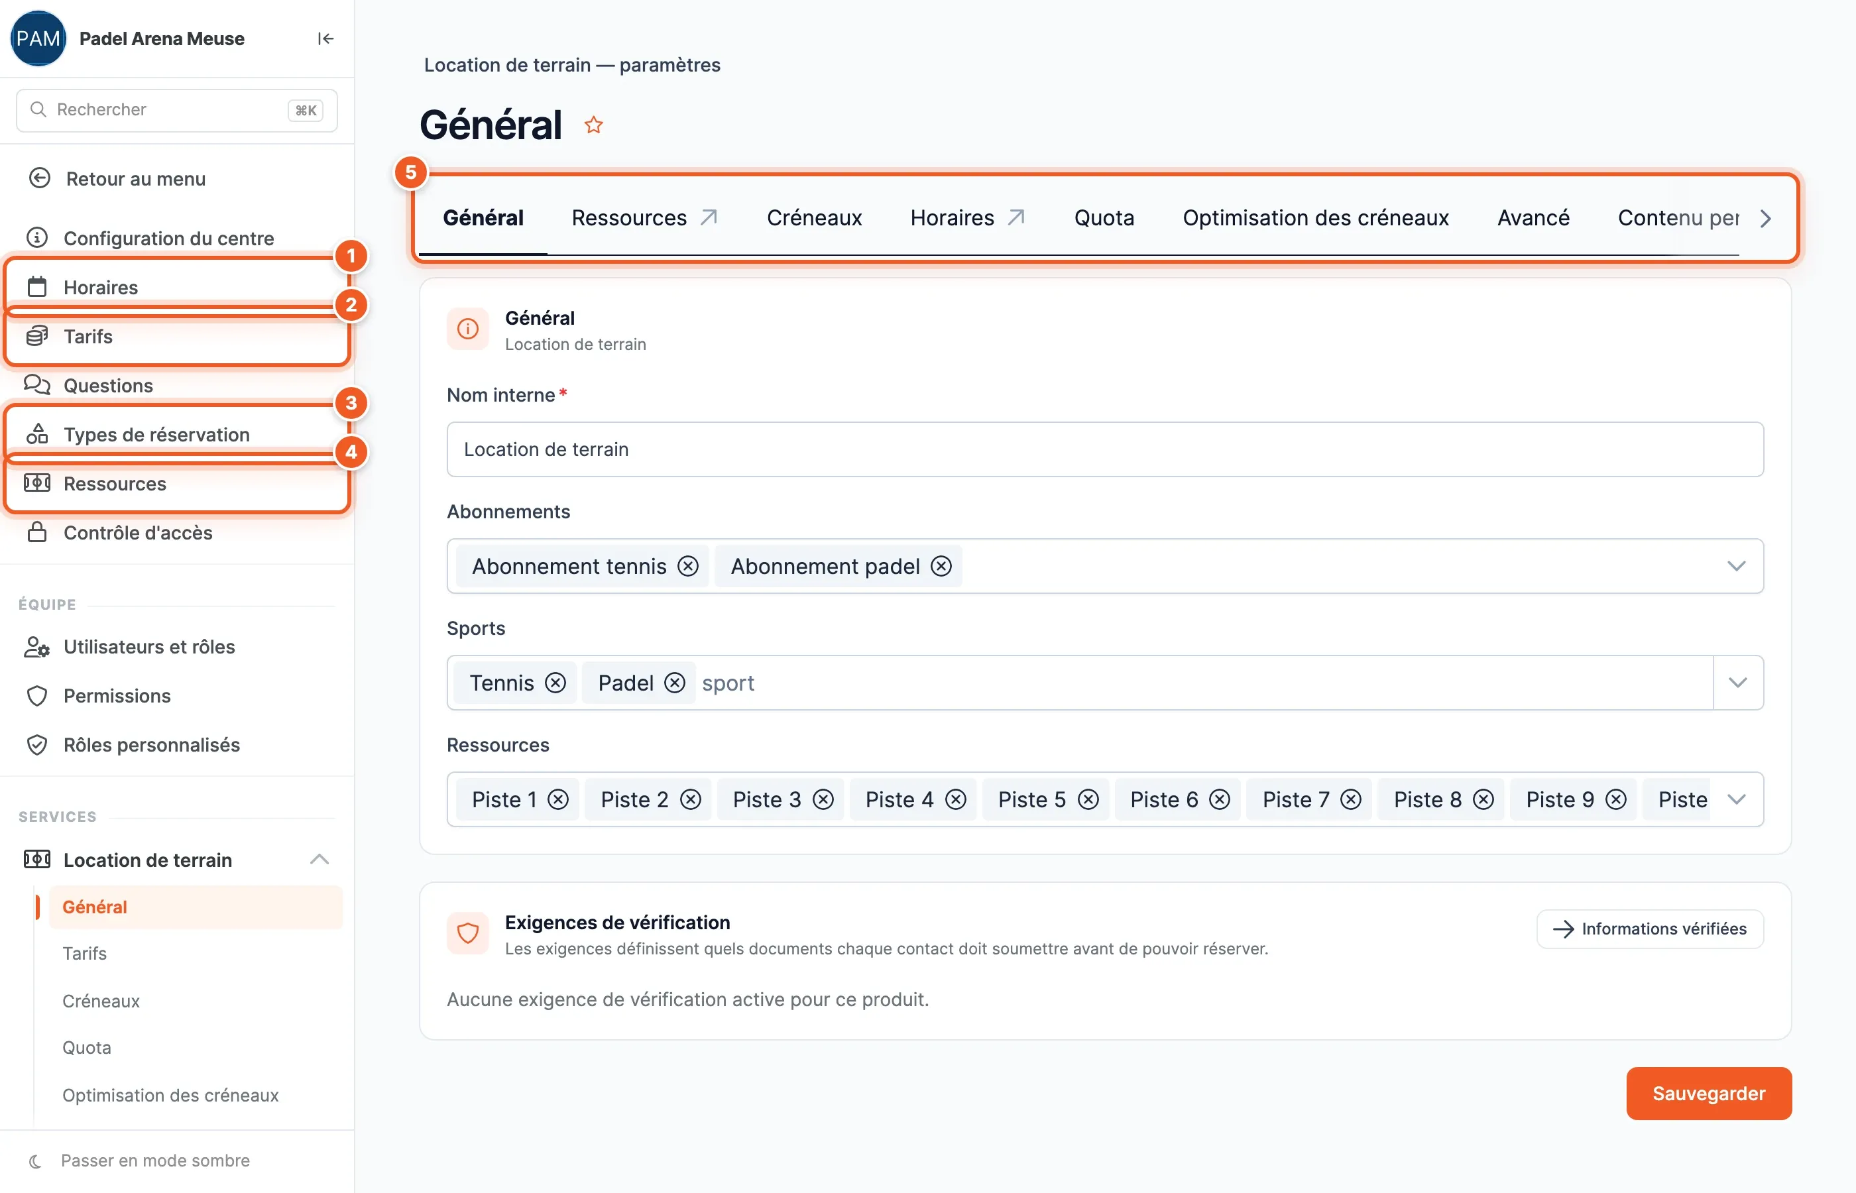
Task: Remove the Abonnement tennis tag
Action: 688,566
